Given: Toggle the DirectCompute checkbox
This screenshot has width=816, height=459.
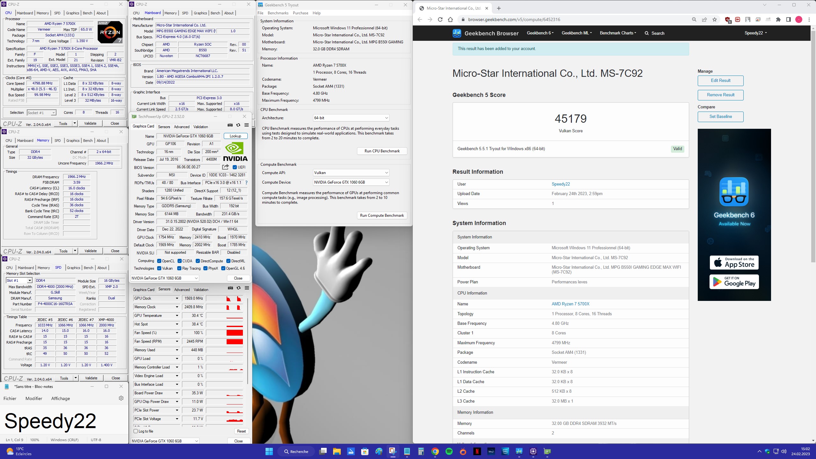Looking at the screenshot, I should click(198, 261).
